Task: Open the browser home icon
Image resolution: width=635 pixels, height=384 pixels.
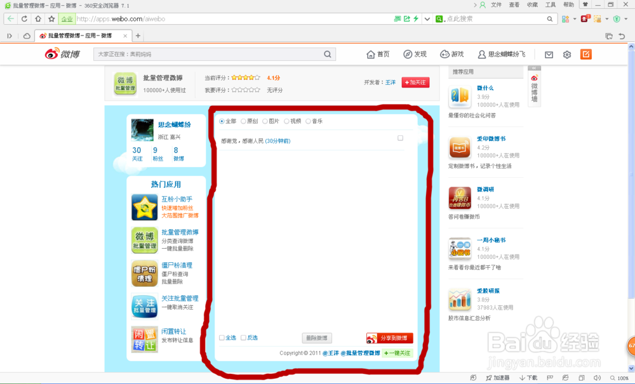Action: point(37,18)
